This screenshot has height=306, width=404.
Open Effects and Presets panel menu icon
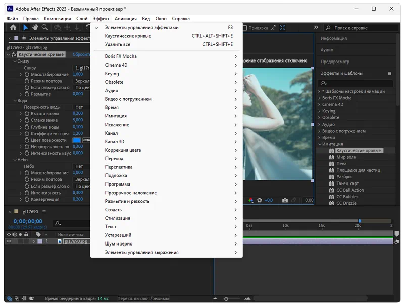click(x=389, y=73)
